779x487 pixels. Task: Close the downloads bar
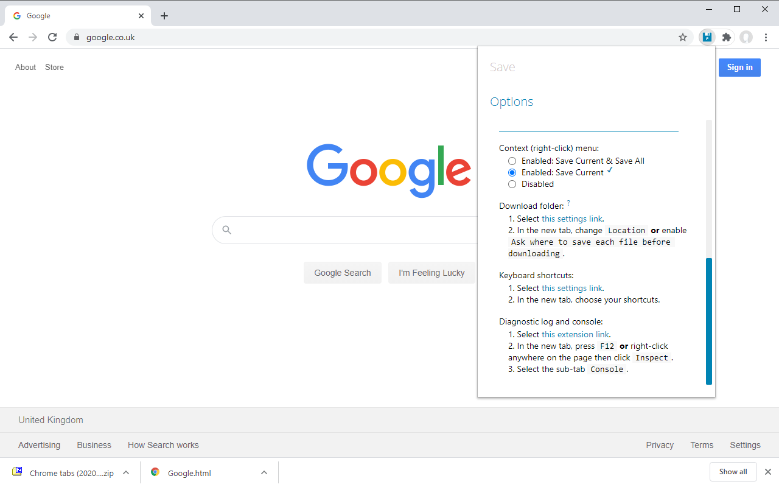768,472
